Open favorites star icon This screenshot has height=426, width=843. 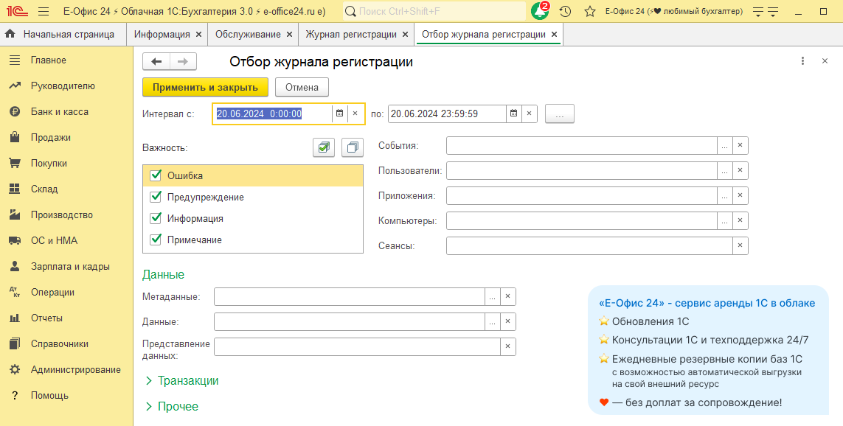(x=590, y=11)
